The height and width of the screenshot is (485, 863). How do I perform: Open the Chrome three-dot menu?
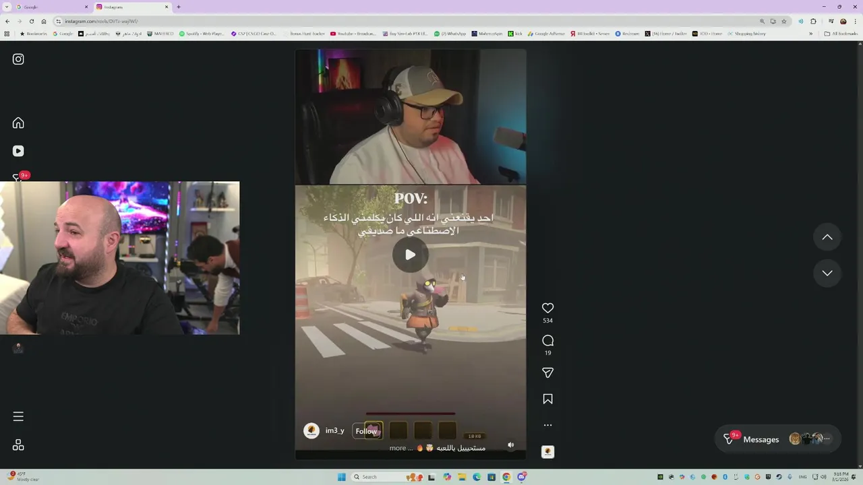(855, 21)
